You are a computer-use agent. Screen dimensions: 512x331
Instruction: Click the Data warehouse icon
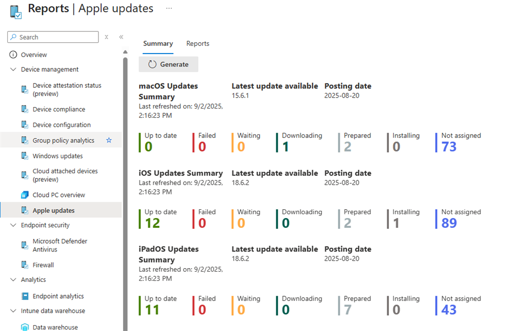click(25, 327)
